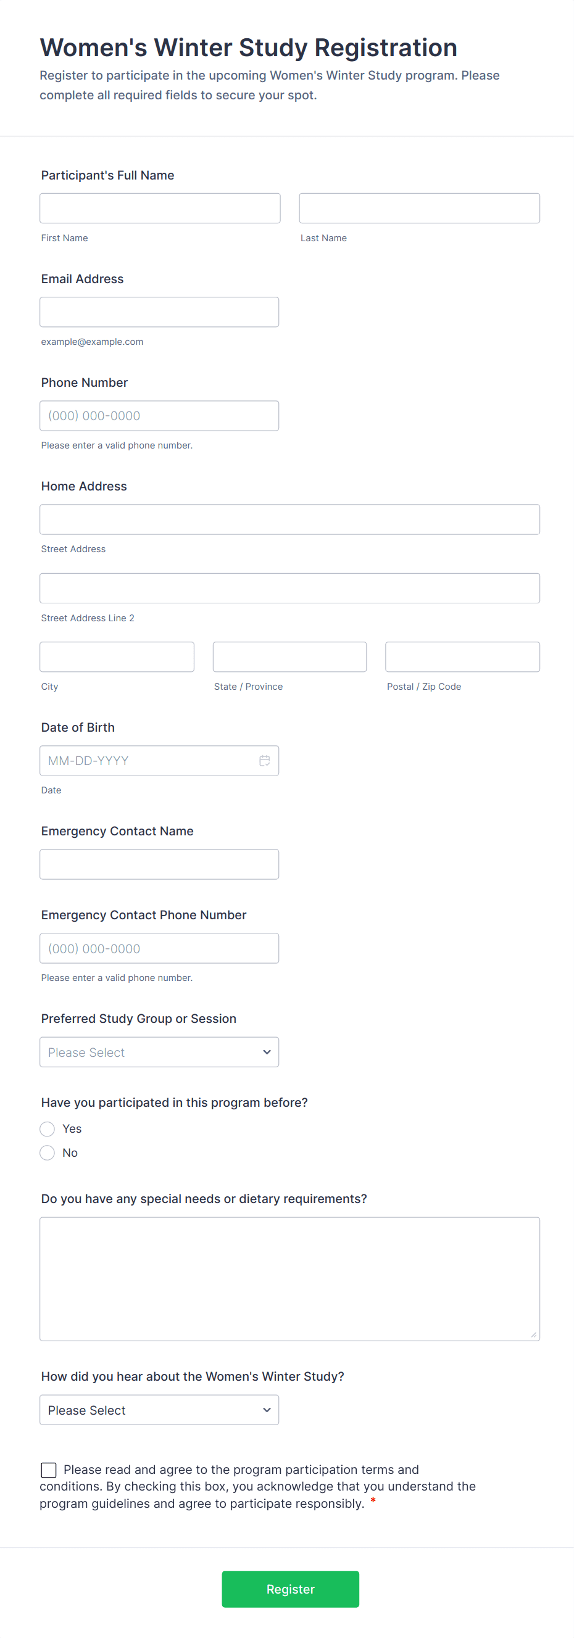The width and height of the screenshot is (574, 1638).
Task: Click into the City field
Action: 117,656
